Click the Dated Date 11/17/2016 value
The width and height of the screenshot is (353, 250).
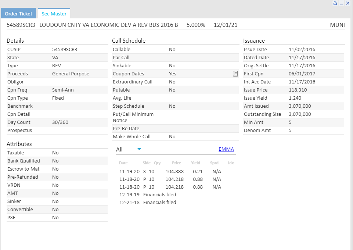[302, 57]
